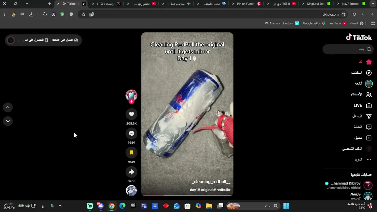
Task: Go to the next video with down arrow
Action: (8, 121)
